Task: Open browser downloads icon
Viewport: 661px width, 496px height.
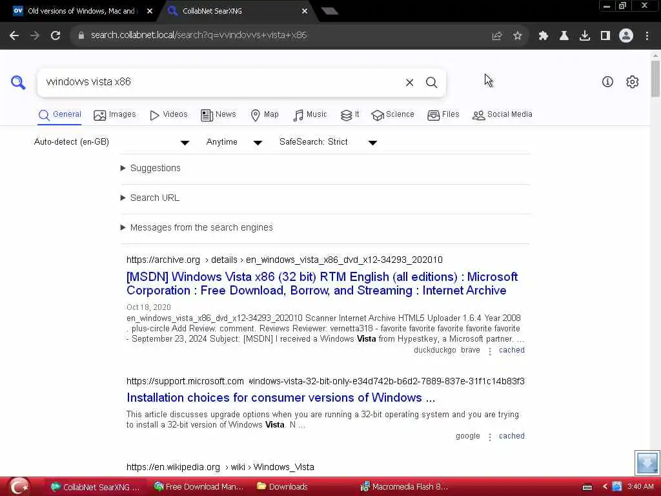Action: coord(585,36)
